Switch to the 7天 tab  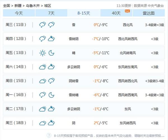51,13
